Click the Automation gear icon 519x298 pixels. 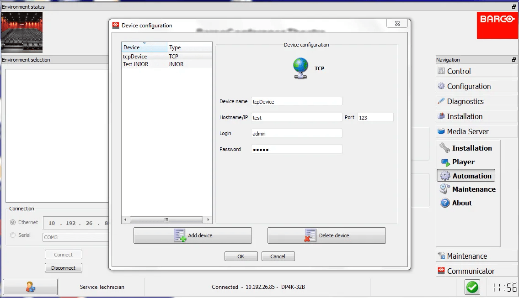point(445,176)
